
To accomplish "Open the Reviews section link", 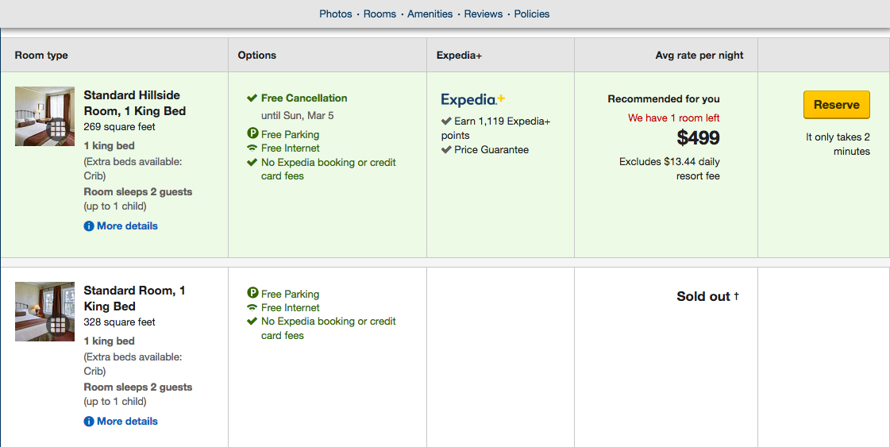I will [x=483, y=13].
